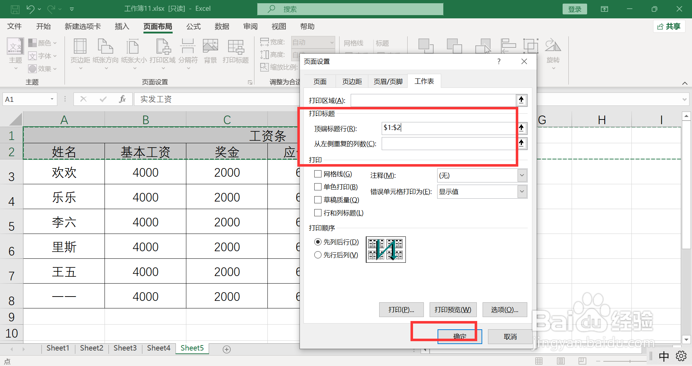Click the search (搜索) box in title bar

click(350, 9)
